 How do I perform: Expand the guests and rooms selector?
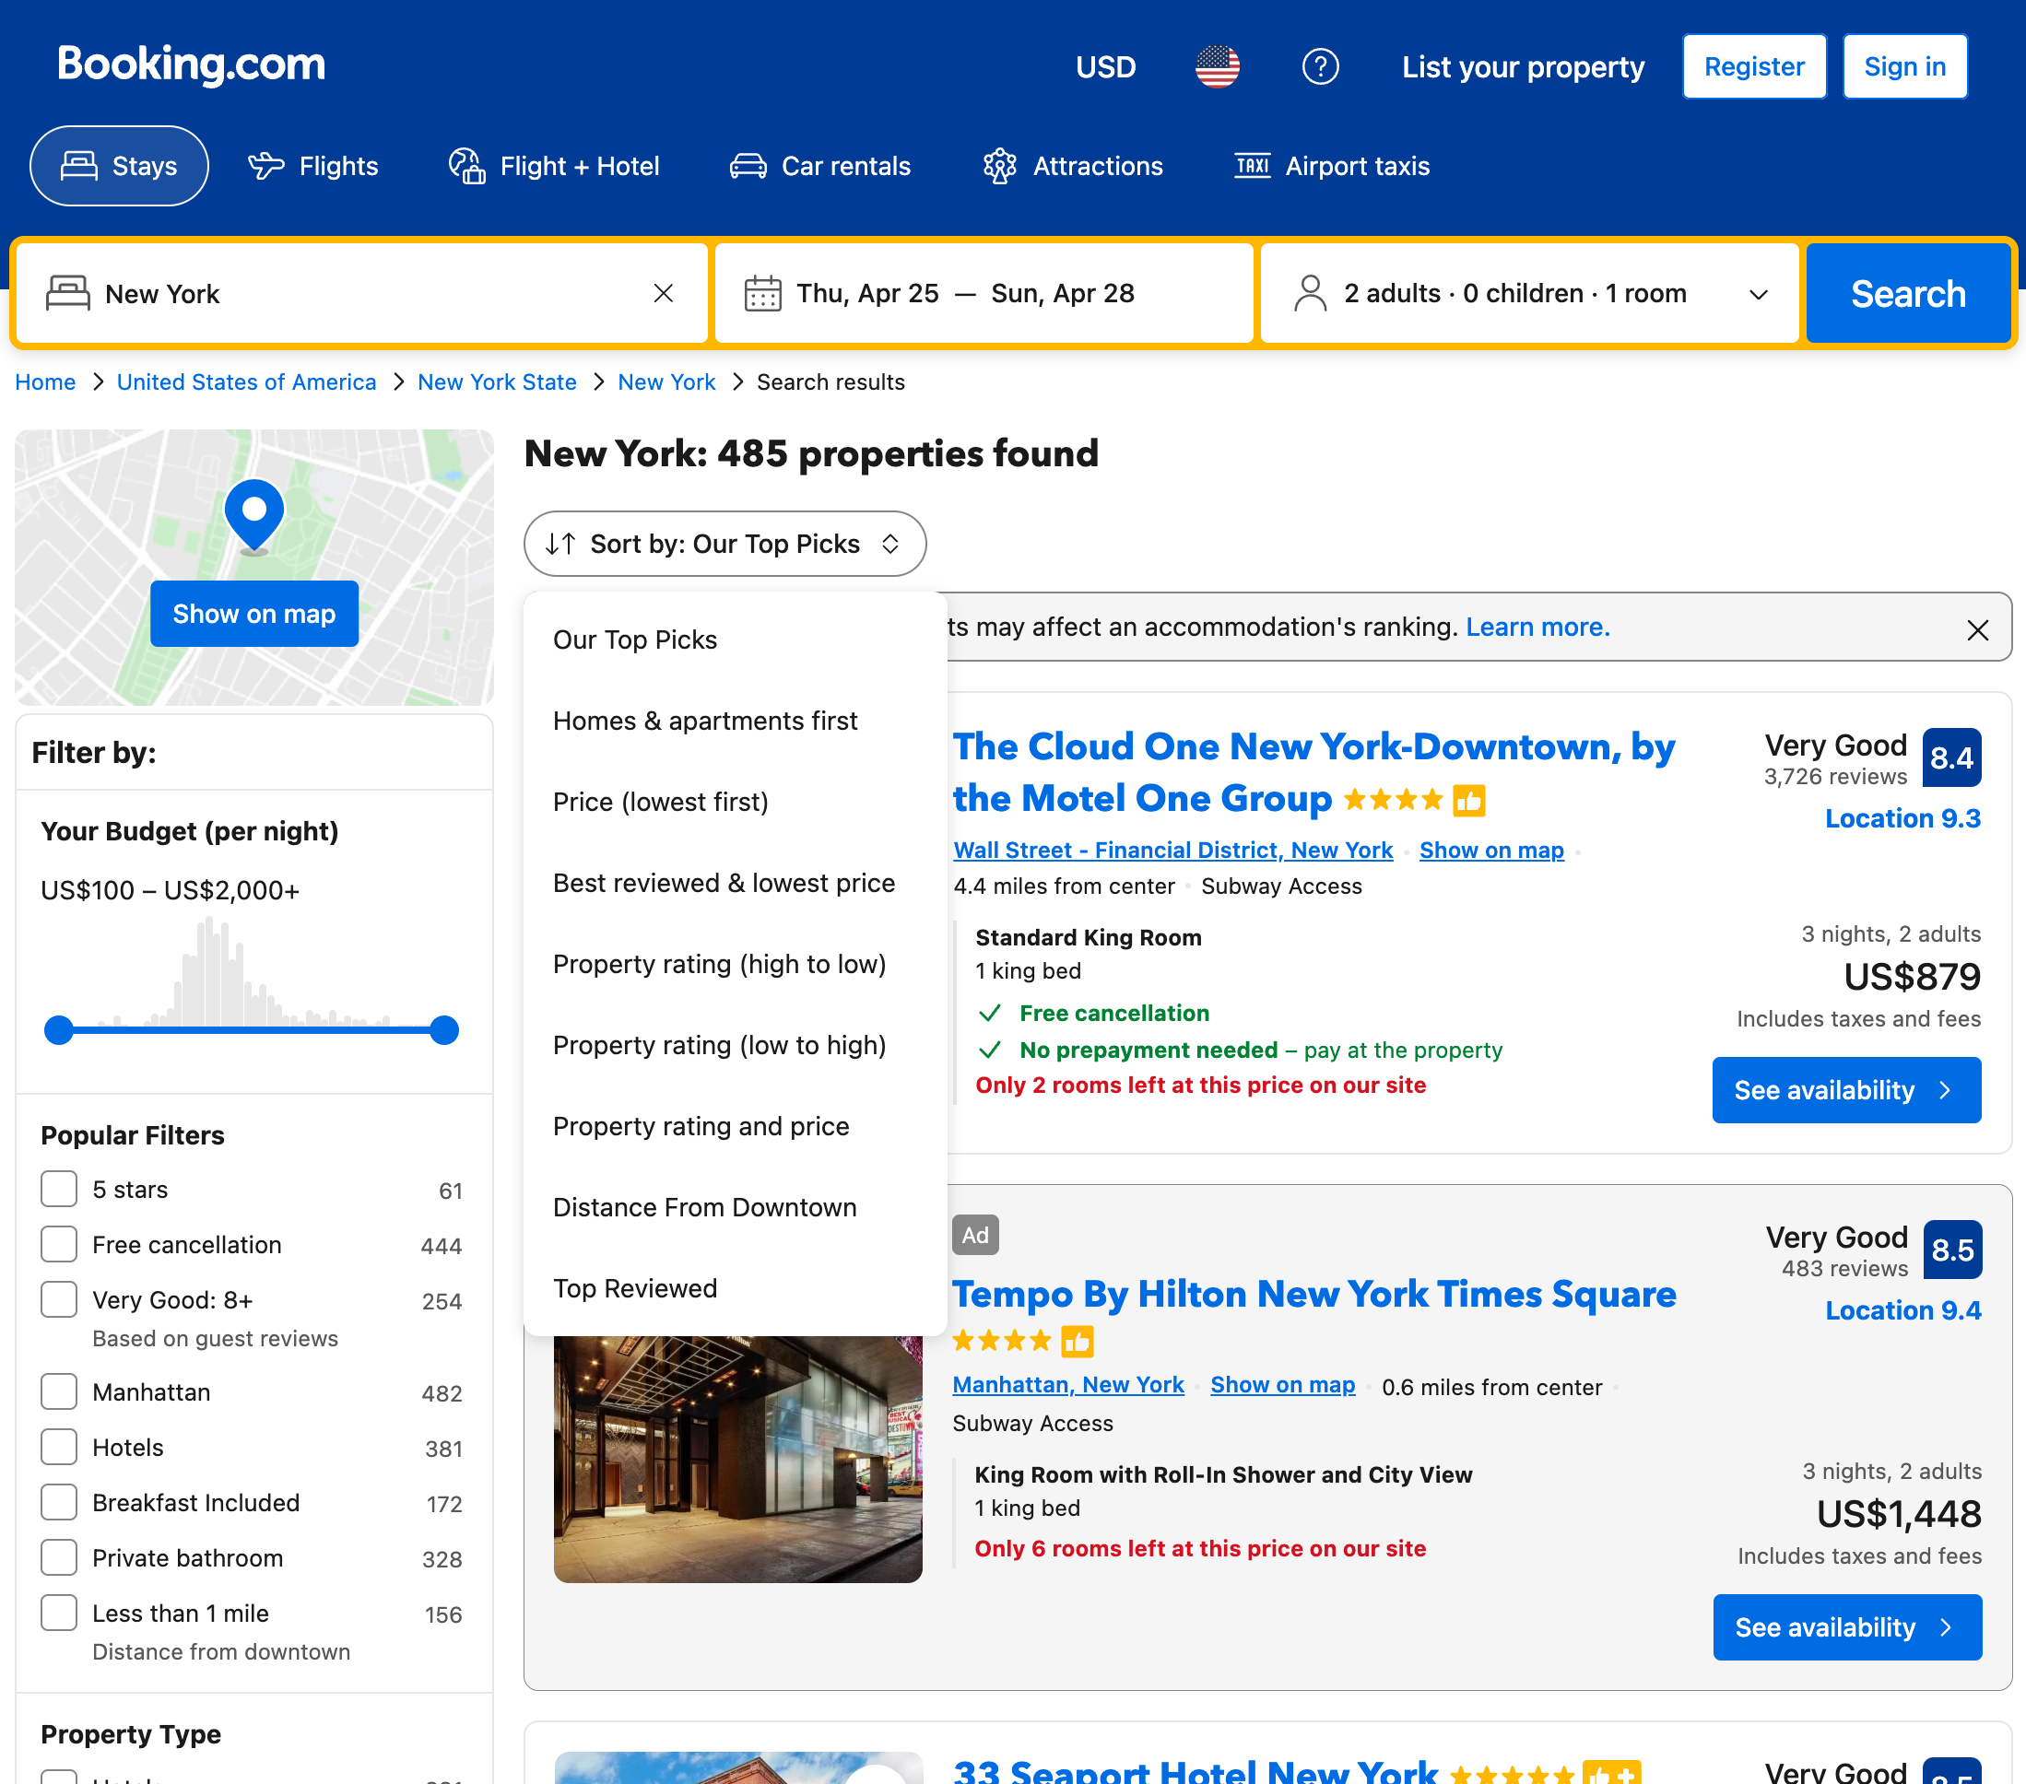[1529, 293]
